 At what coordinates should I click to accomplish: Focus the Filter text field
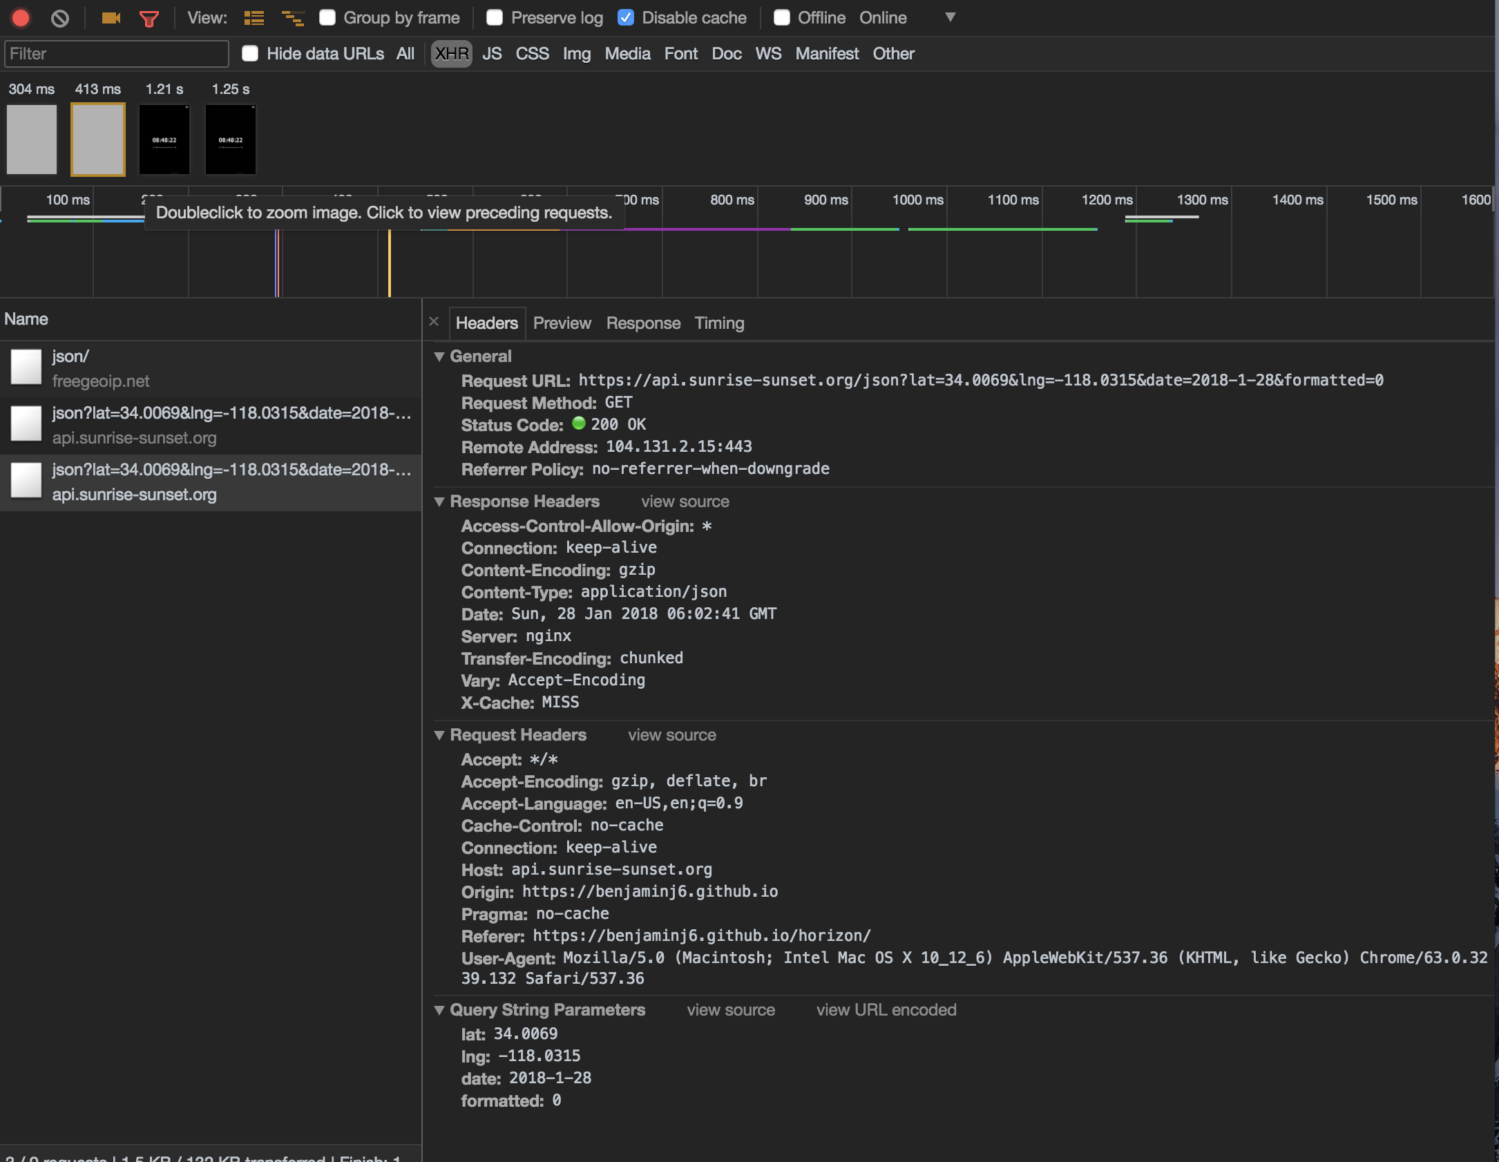(x=117, y=54)
